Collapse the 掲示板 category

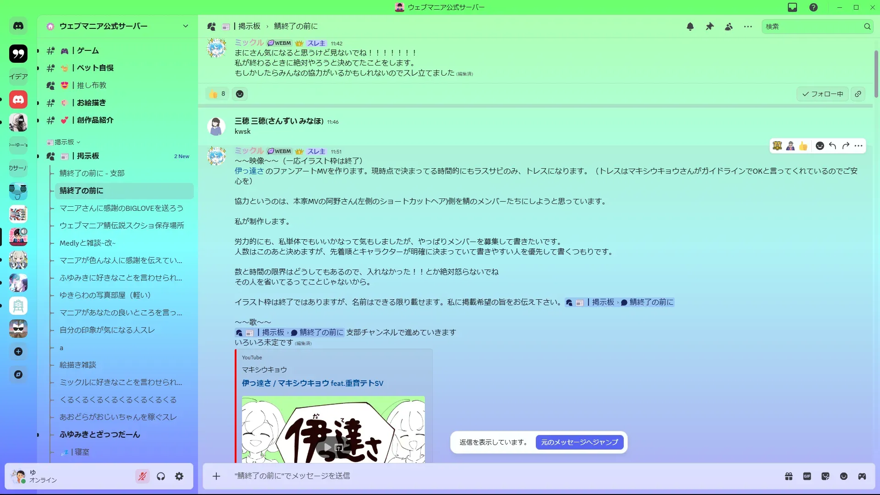pos(64,142)
